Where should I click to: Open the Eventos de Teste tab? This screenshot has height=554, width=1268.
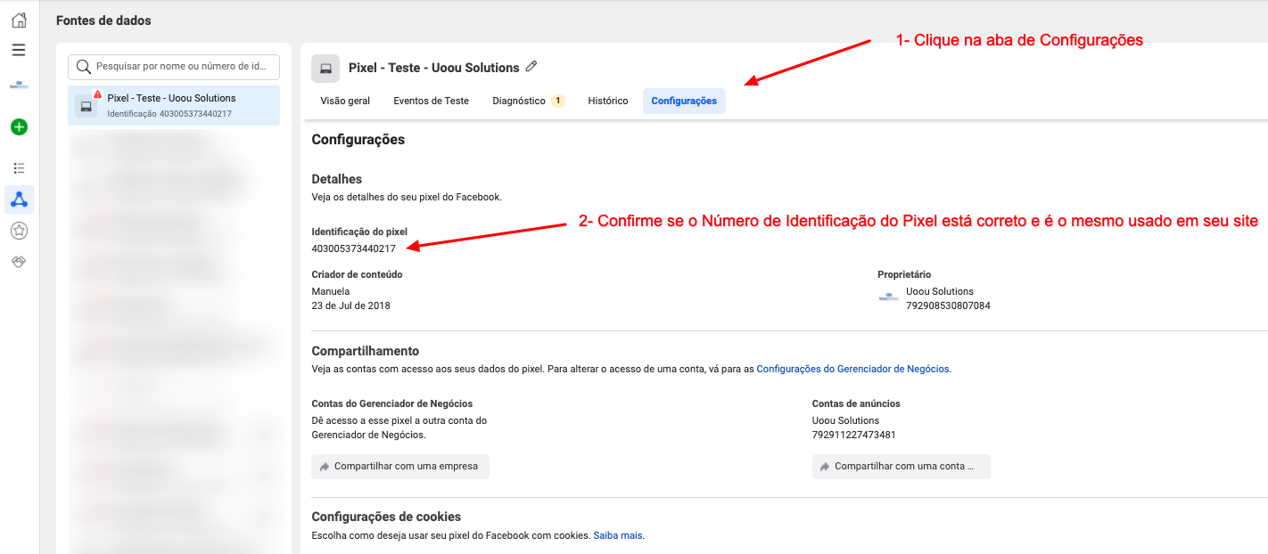pos(431,101)
